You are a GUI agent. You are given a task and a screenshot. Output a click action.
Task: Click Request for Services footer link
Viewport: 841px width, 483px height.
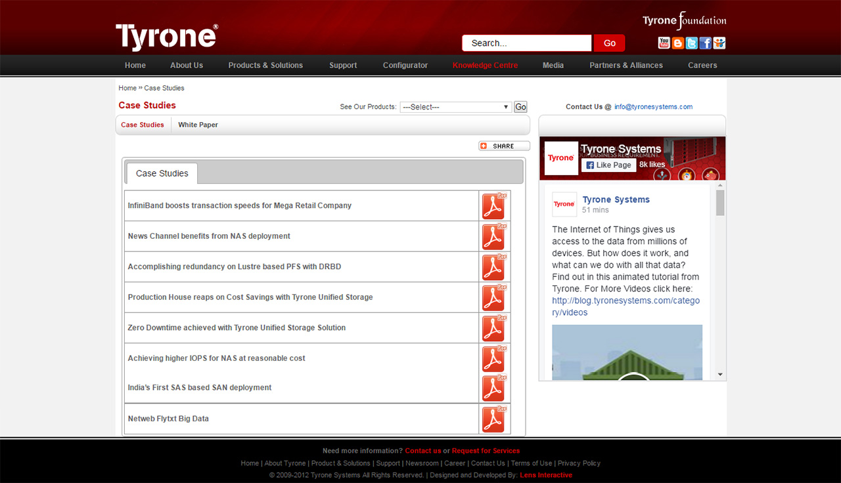[486, 451]
